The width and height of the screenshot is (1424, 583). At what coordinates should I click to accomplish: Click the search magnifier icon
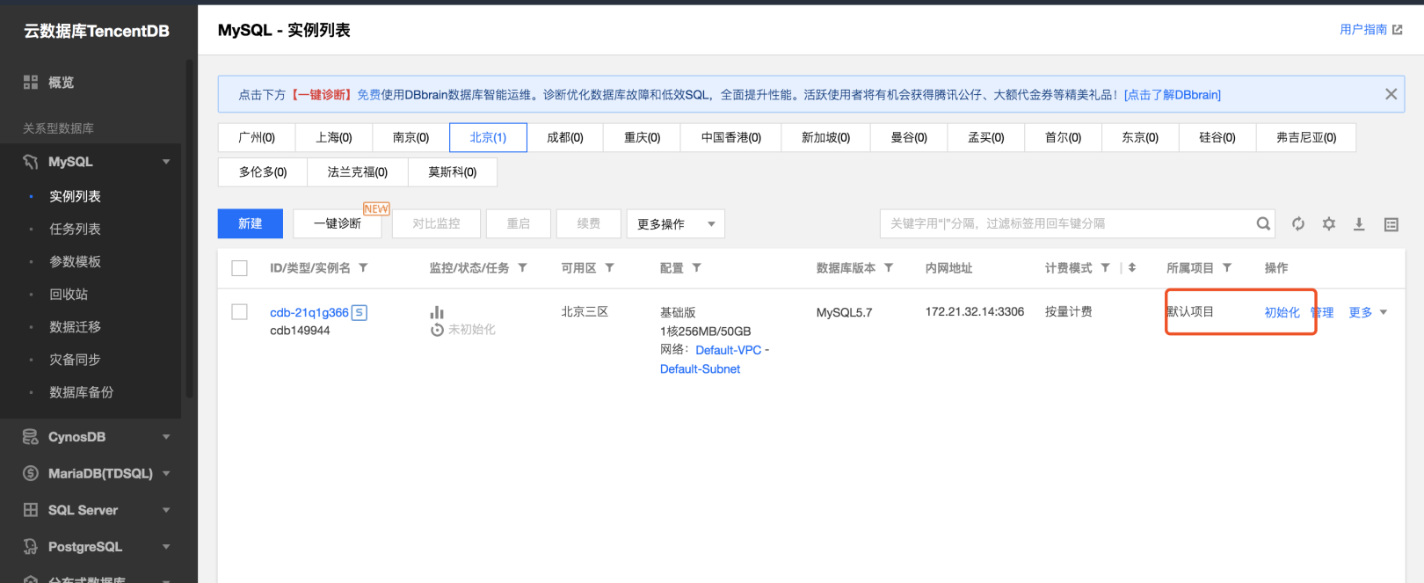1263,223
